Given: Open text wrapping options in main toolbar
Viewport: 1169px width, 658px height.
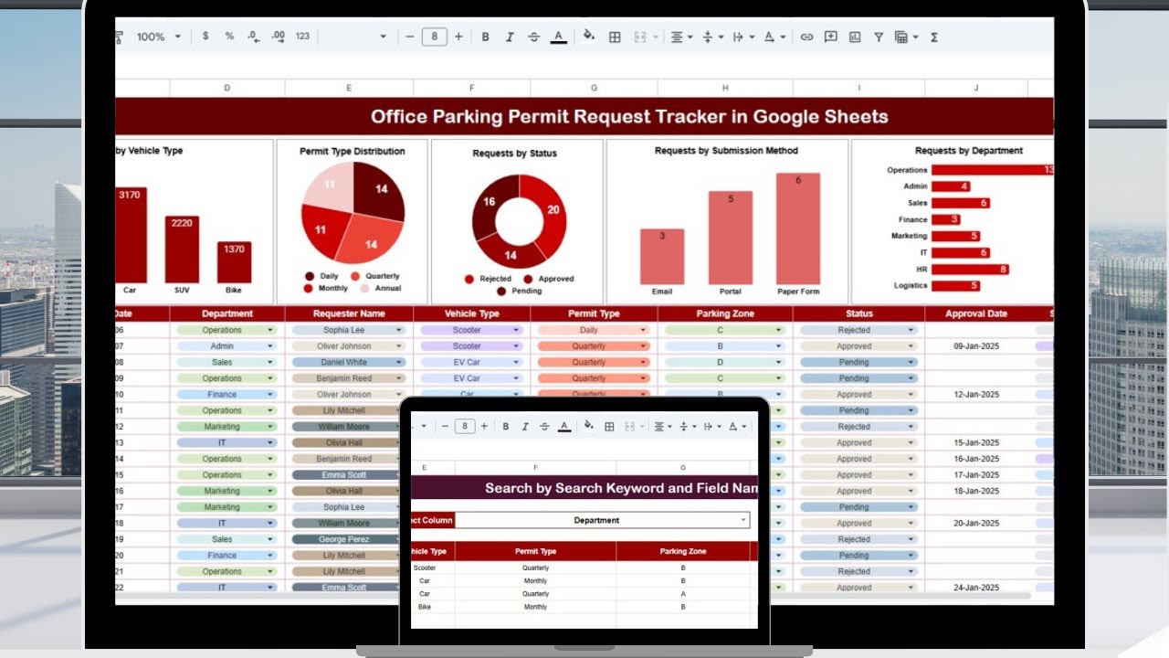Looking at the screenshot, I should tap(743, 37).
